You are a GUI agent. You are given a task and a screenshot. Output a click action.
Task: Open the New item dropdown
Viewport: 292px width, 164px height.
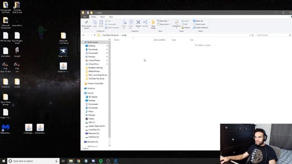(x=163, y=21)
